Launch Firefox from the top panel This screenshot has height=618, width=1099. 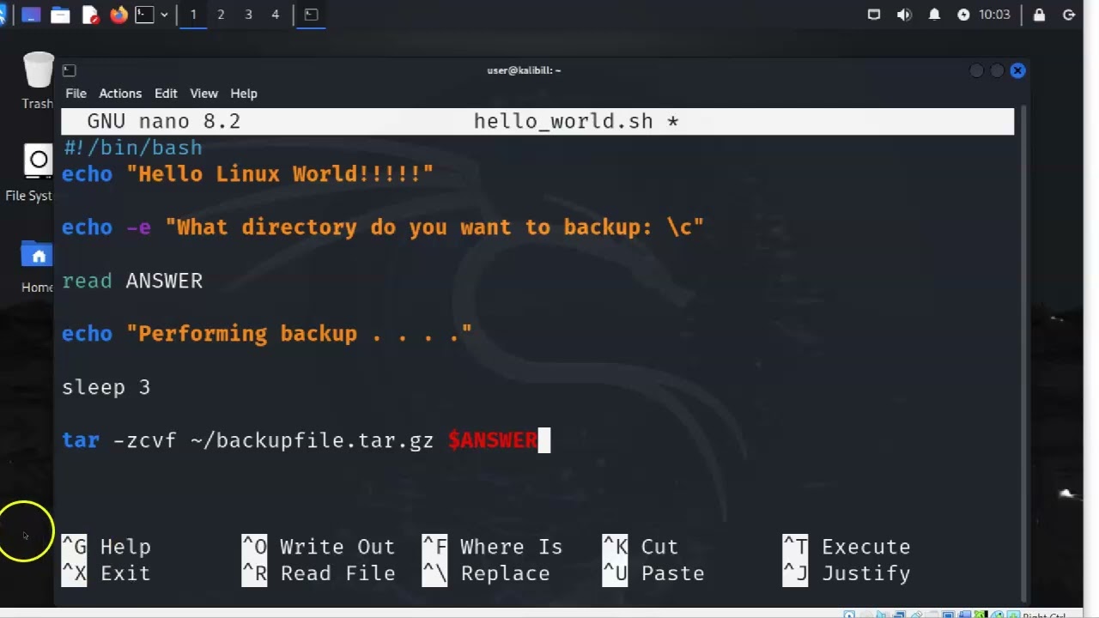pyautogui.click(x=118, y=15)
